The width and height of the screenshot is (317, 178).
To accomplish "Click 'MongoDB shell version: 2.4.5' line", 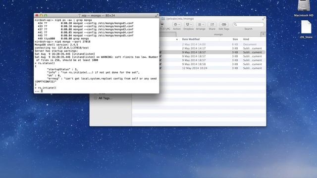I will pos(56,44).
